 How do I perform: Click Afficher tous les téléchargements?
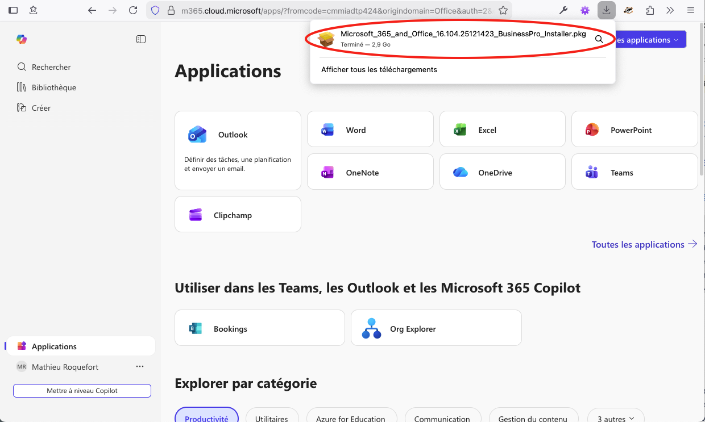(379, 70)
